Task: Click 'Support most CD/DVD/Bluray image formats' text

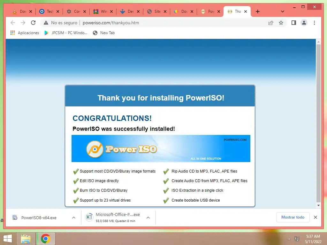Action: [118, 171]
